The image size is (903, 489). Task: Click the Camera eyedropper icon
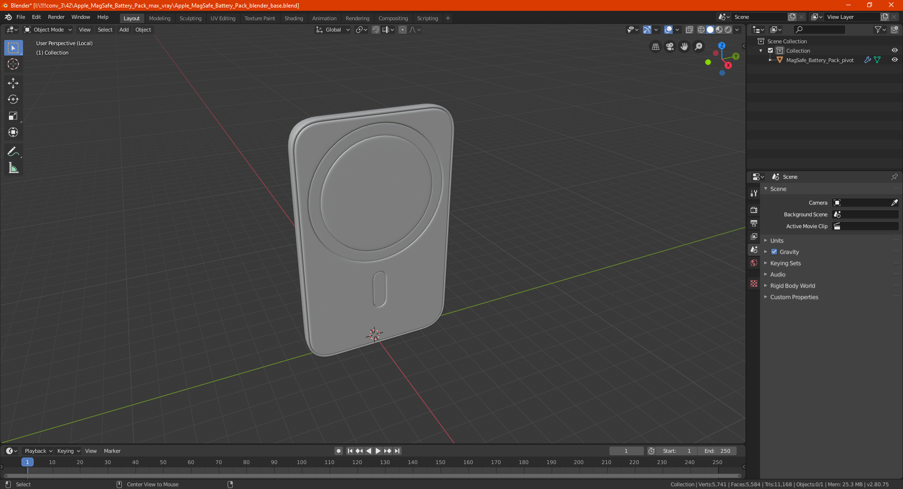(894, 203)
